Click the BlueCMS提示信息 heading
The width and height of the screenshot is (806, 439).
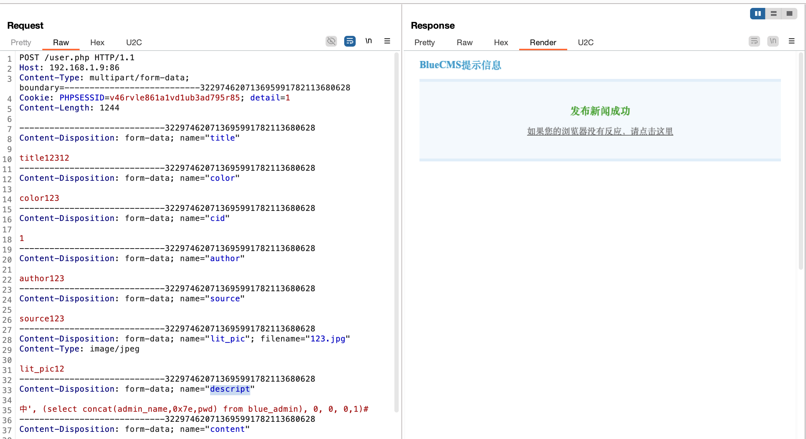460,65
